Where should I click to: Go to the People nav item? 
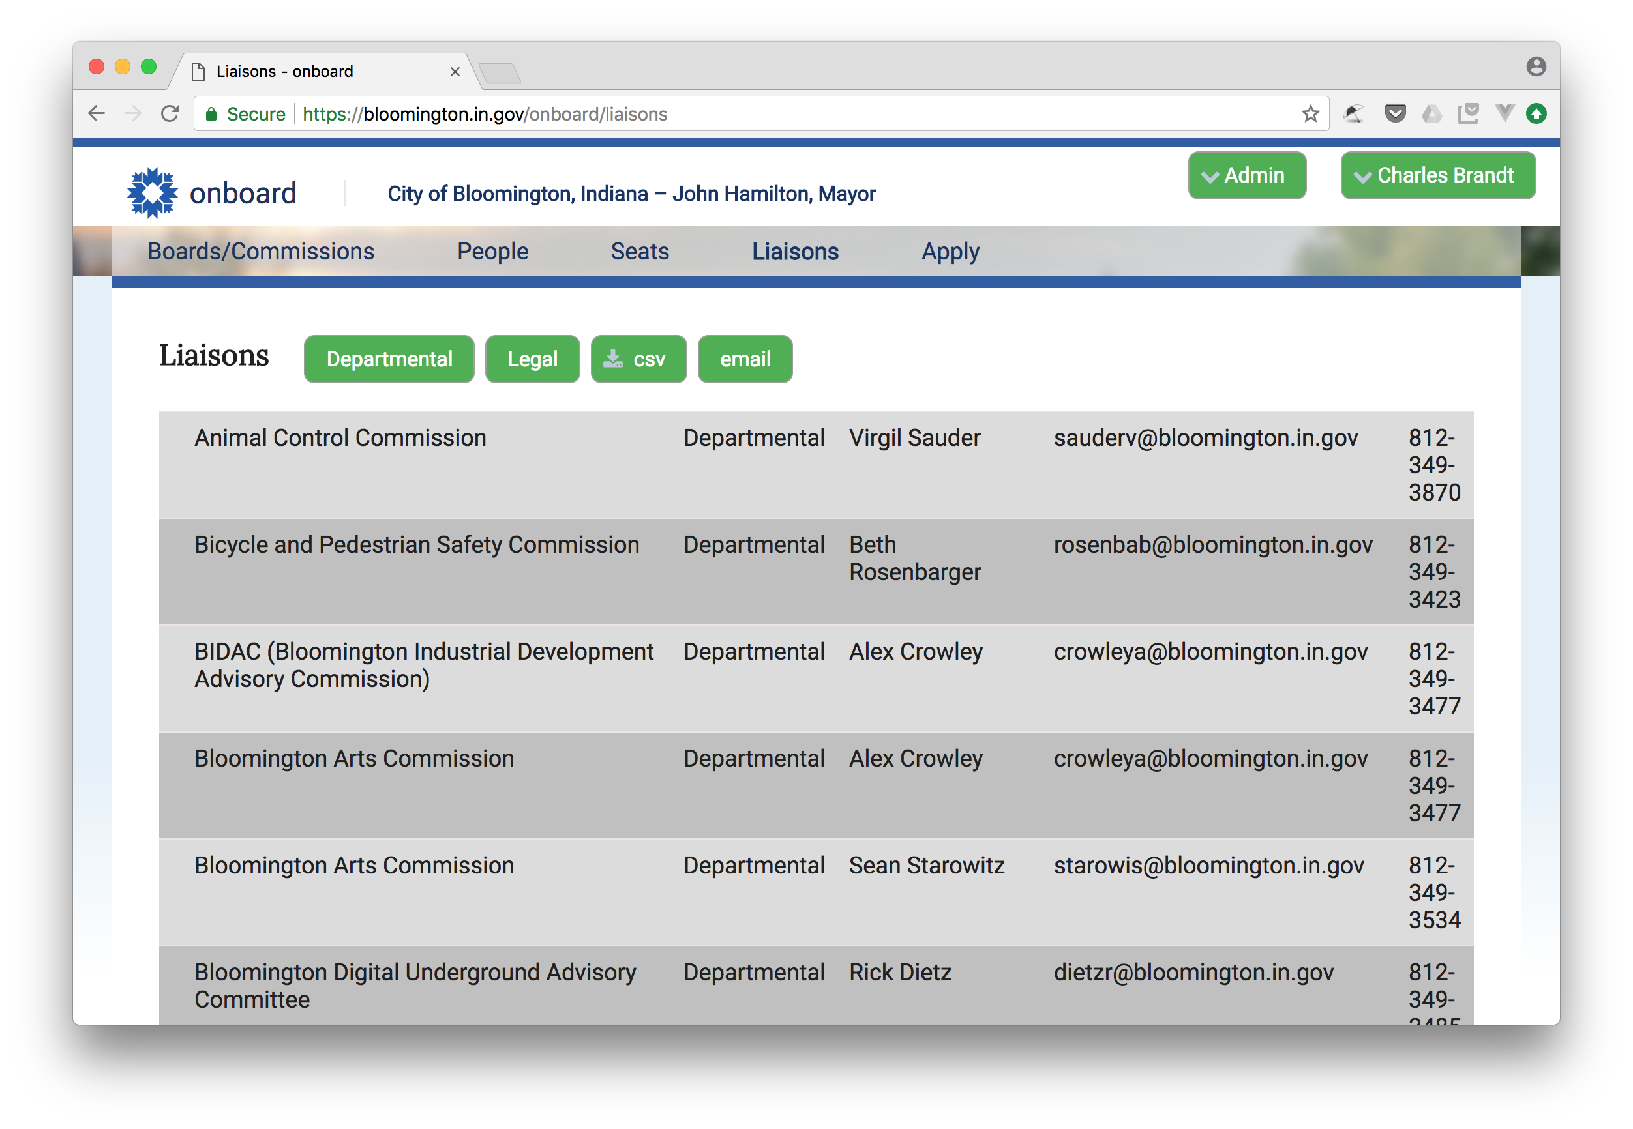492,251
